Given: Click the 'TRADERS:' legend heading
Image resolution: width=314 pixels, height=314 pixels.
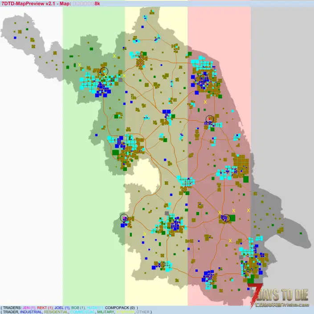Looking at the screenshot, I should (12, 308).
